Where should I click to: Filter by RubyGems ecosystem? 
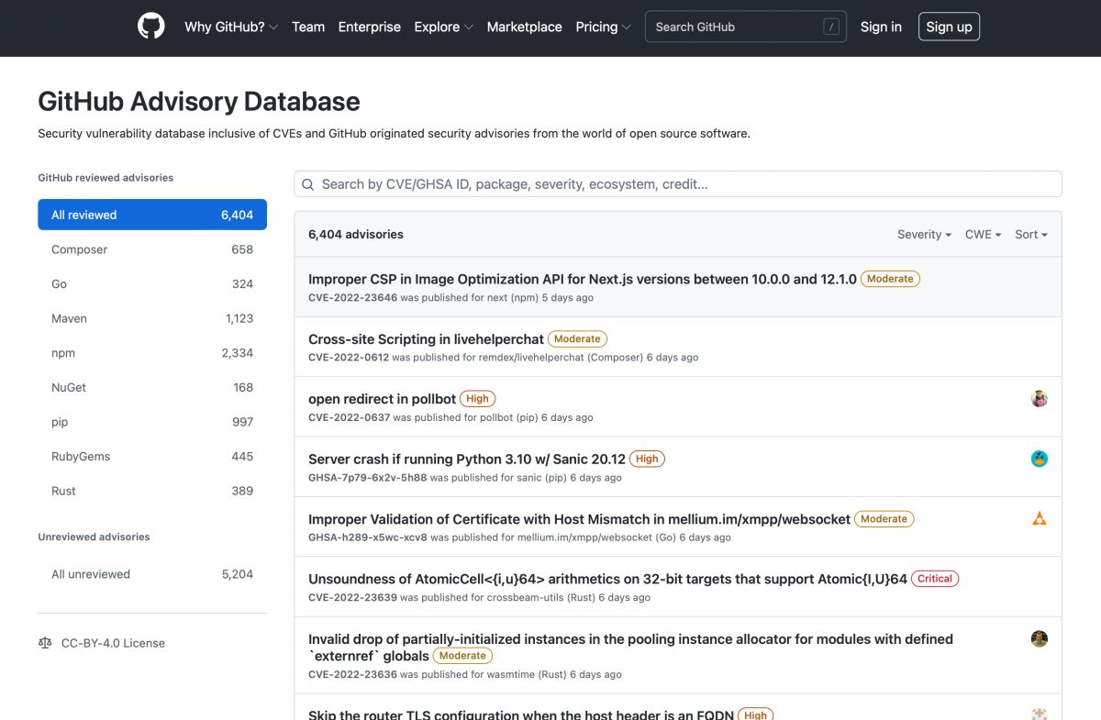click(152, 457)
